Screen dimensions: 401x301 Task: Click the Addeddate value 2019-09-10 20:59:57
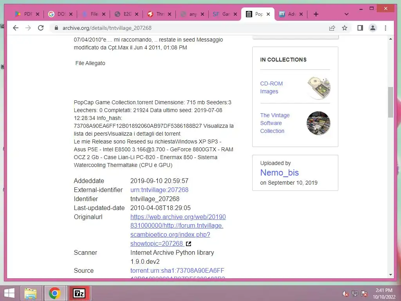[159, 181]
